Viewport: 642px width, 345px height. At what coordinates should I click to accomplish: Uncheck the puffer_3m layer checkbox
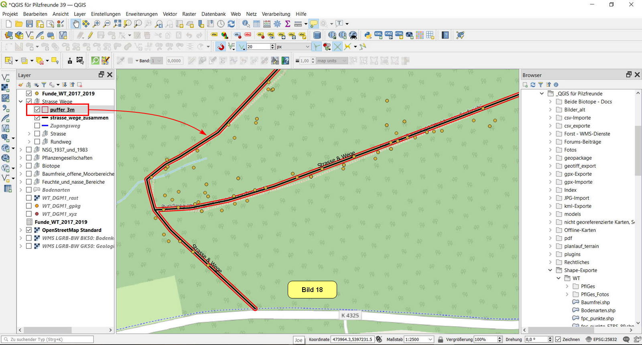(x=37, y=110)
